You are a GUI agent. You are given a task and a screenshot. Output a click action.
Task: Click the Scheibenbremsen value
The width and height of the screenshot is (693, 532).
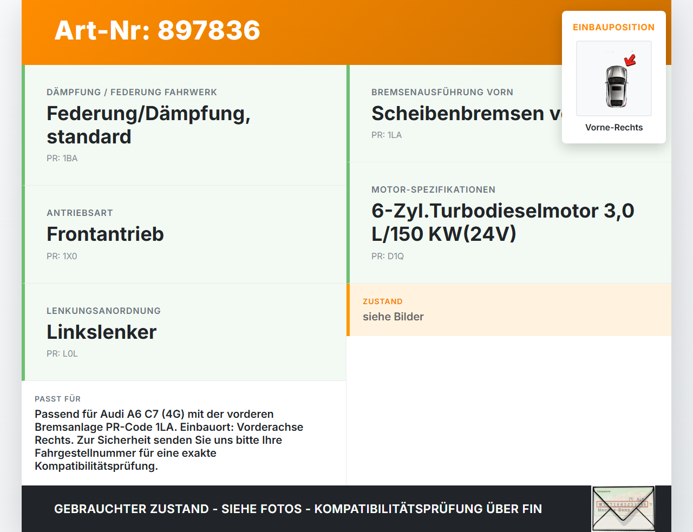pyautogui.click(x=467, y=114)
